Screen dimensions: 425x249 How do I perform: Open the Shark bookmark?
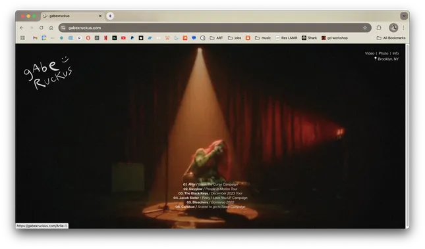[310, 38]
